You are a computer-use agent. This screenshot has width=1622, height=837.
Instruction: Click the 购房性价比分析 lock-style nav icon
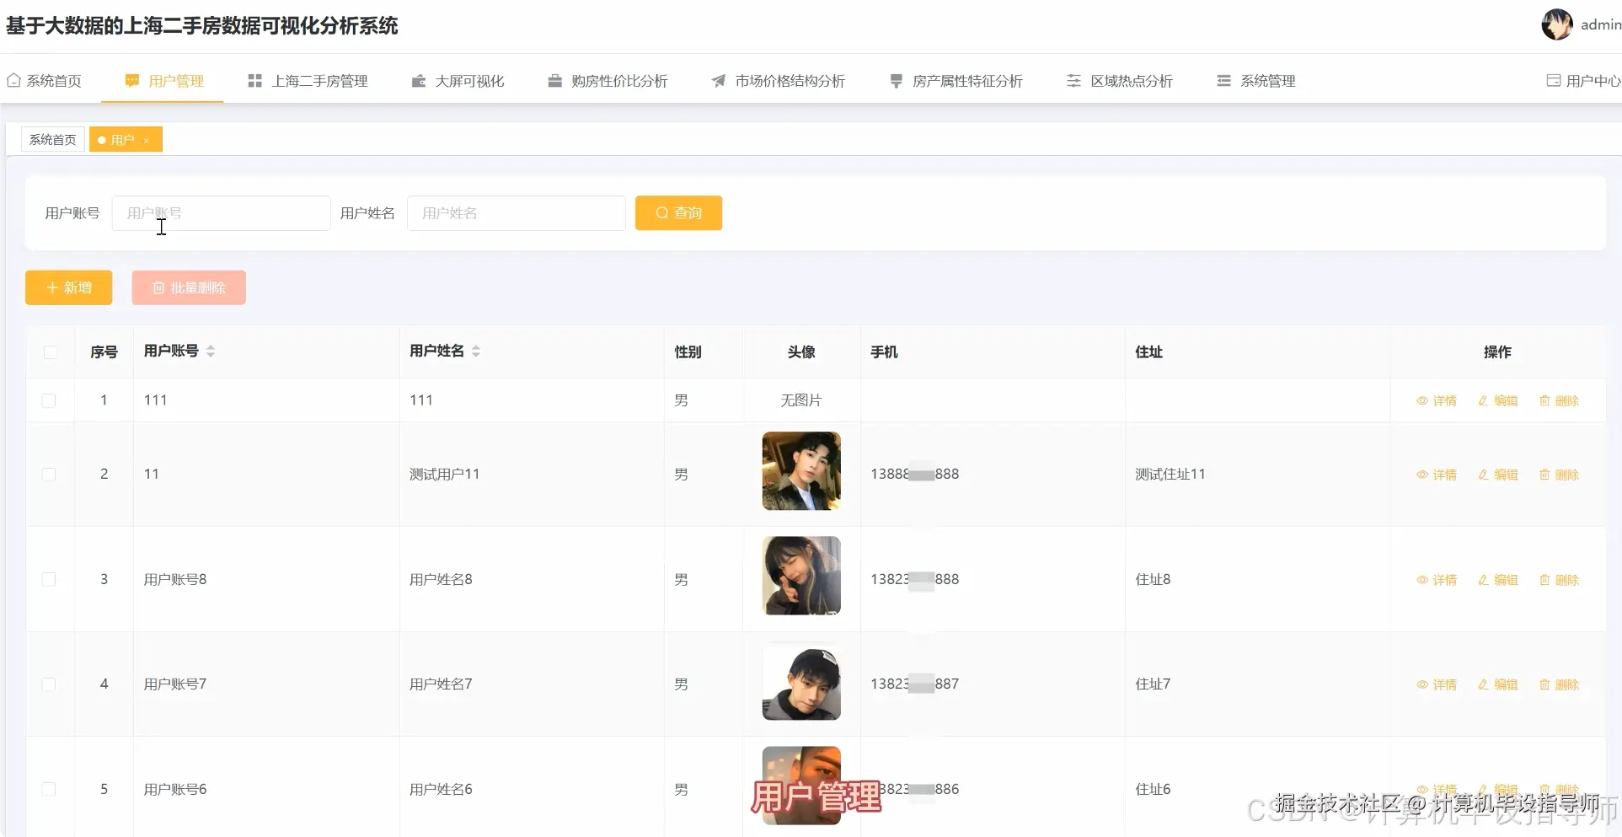554,80
